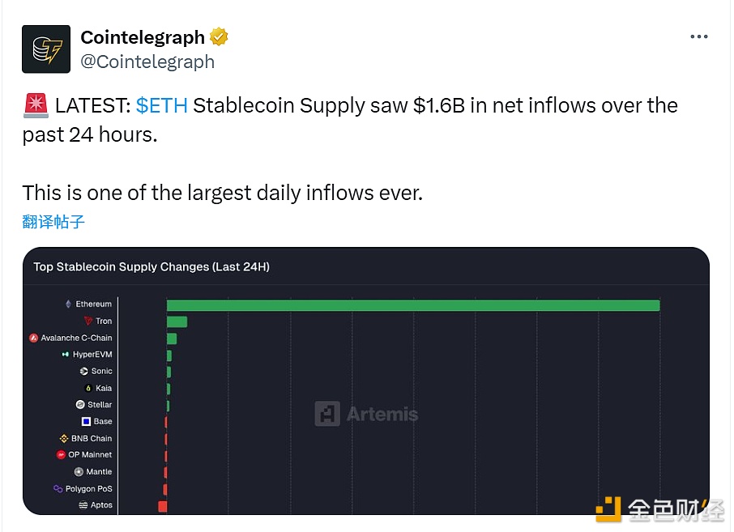Image resolution: width=734 pixels, height=532 pixels.
Task: Click the Stellar chain icon
Action: (x=80, y=405)
